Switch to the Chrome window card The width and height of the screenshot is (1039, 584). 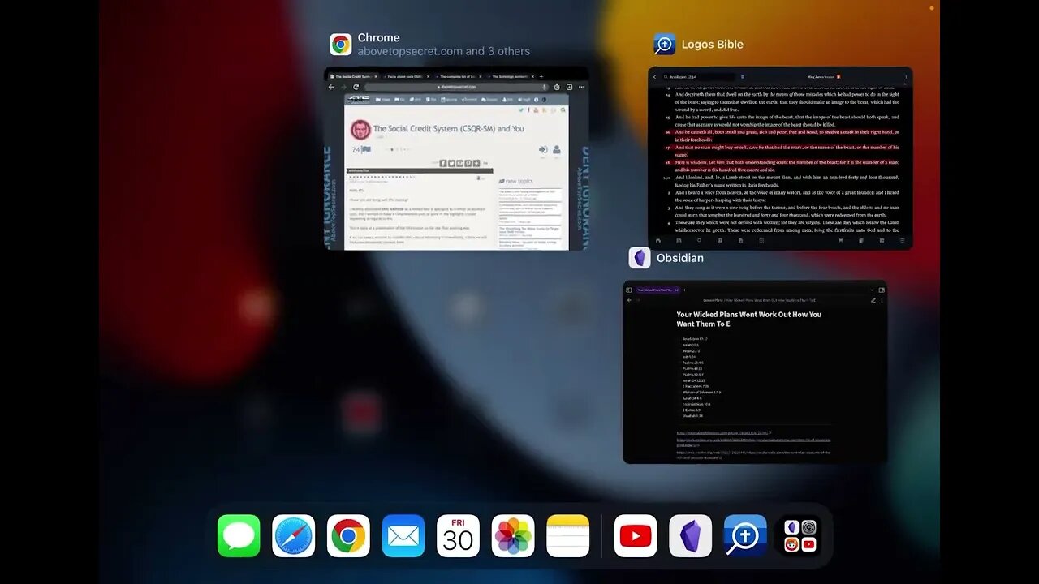457,158
